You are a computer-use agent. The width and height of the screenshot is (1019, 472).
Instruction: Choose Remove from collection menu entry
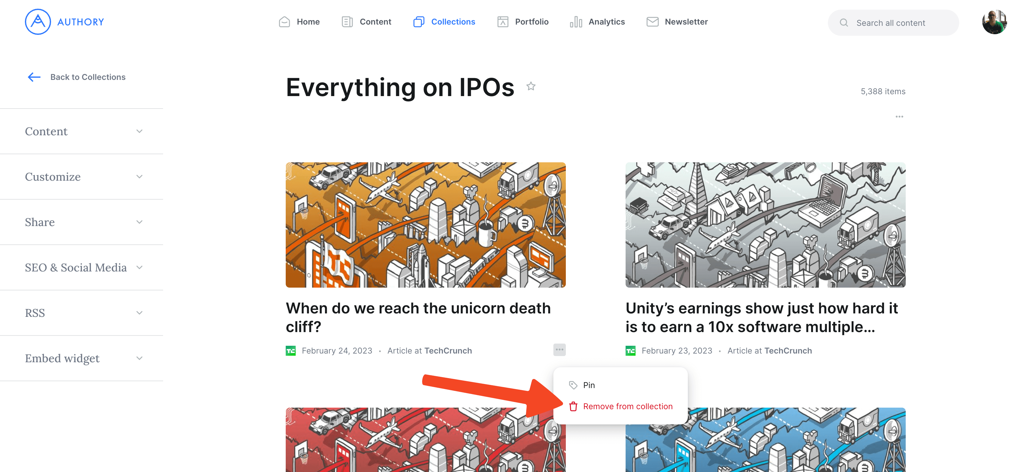pos(620,406)
